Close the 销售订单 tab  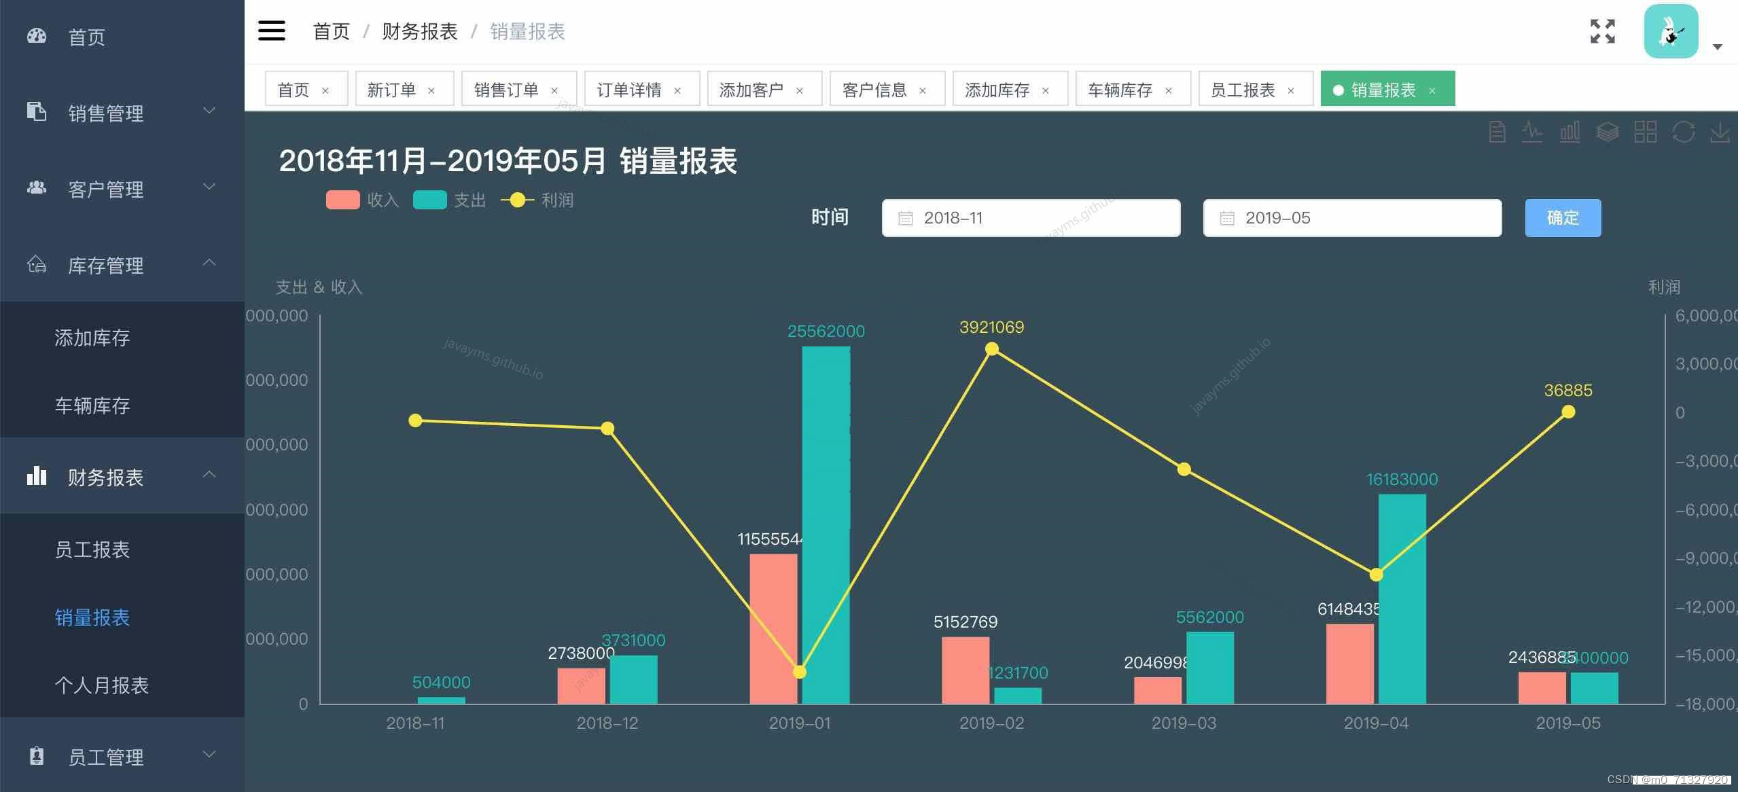(554, 91)
